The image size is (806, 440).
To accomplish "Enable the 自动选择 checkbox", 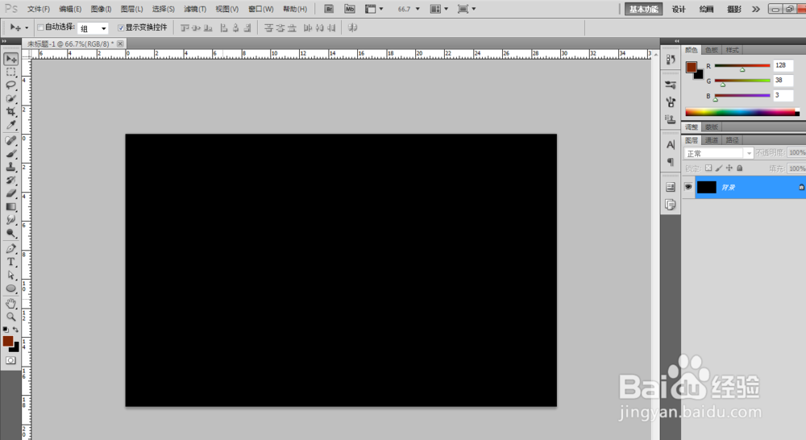I will click(x=40, y=27).
